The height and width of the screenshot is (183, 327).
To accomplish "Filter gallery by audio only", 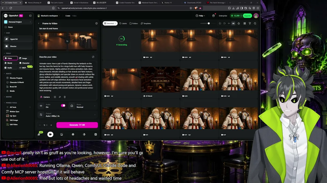I will click(x=229, y=23).
